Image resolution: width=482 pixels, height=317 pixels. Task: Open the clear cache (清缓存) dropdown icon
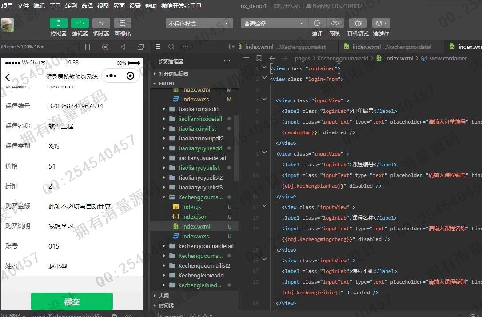click(x=381, y=24)
